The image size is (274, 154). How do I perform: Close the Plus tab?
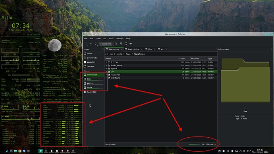(x=154, y=49)
